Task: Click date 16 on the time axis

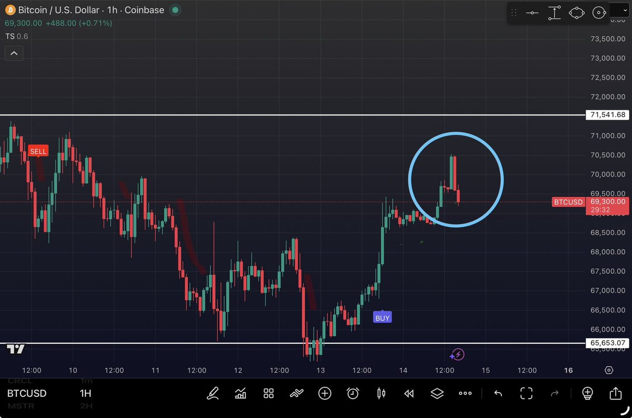Action: pyautogui.click(x=568, y=370)
